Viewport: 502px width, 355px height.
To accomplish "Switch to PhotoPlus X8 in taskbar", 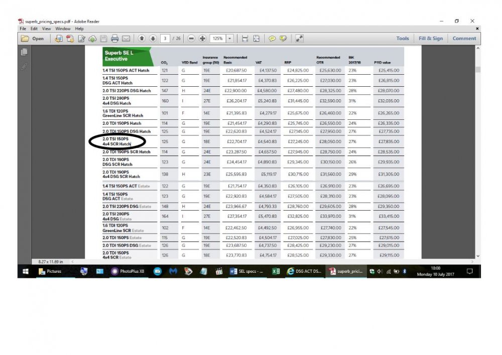I will [128, 272].
